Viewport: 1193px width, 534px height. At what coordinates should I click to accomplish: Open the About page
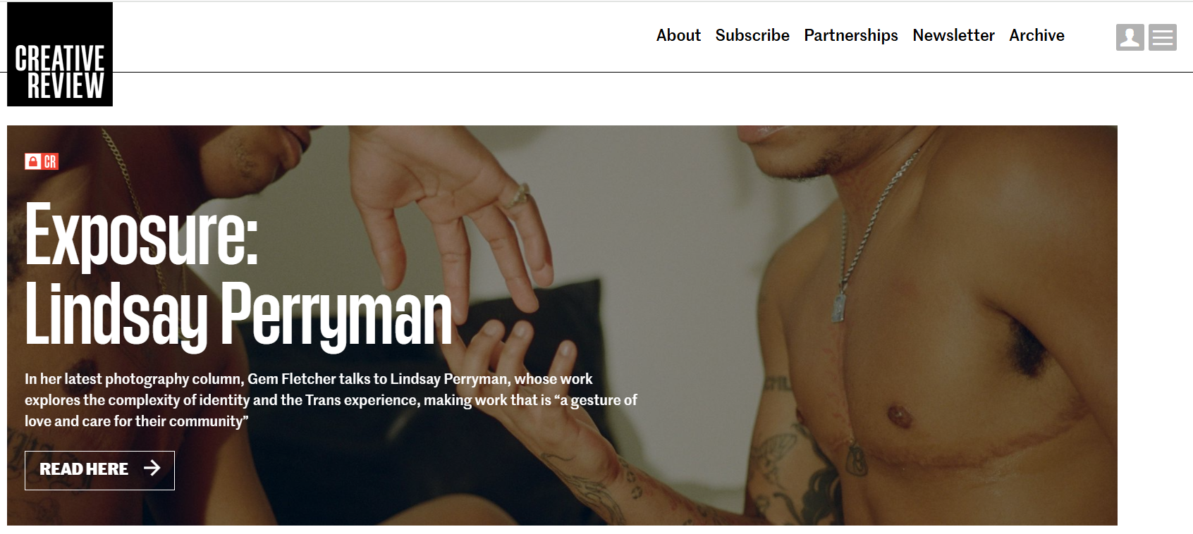[678, 35]
